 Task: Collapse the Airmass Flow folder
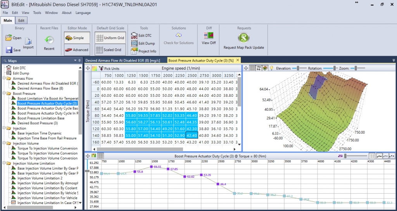pyautogui.click(x=4, y=78)
